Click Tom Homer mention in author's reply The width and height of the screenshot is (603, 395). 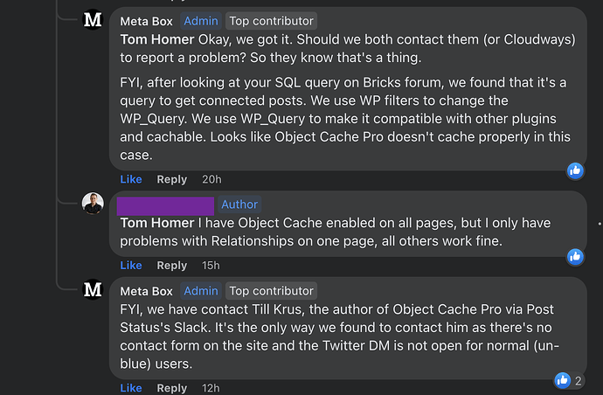[x=157, y=223]
